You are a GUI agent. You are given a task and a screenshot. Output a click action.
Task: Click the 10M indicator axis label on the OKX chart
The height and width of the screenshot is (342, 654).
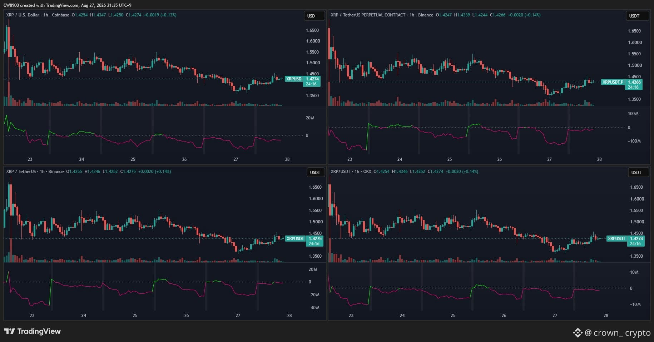[x=634, y=272]
